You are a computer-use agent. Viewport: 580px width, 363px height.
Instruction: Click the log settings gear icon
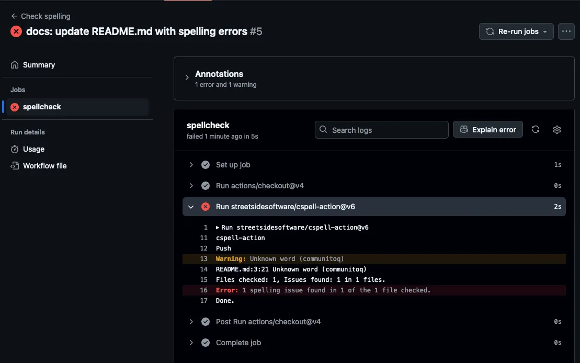pos(556,130)
